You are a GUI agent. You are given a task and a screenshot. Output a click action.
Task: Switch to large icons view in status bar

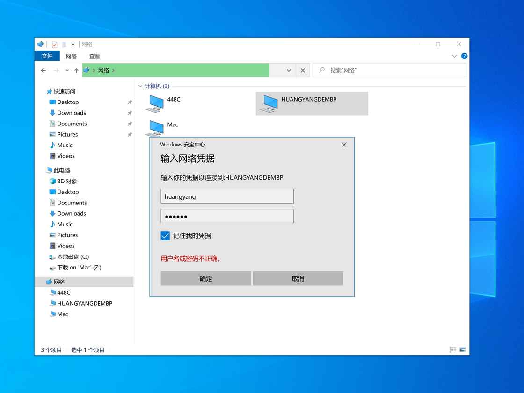pos(463,349)
